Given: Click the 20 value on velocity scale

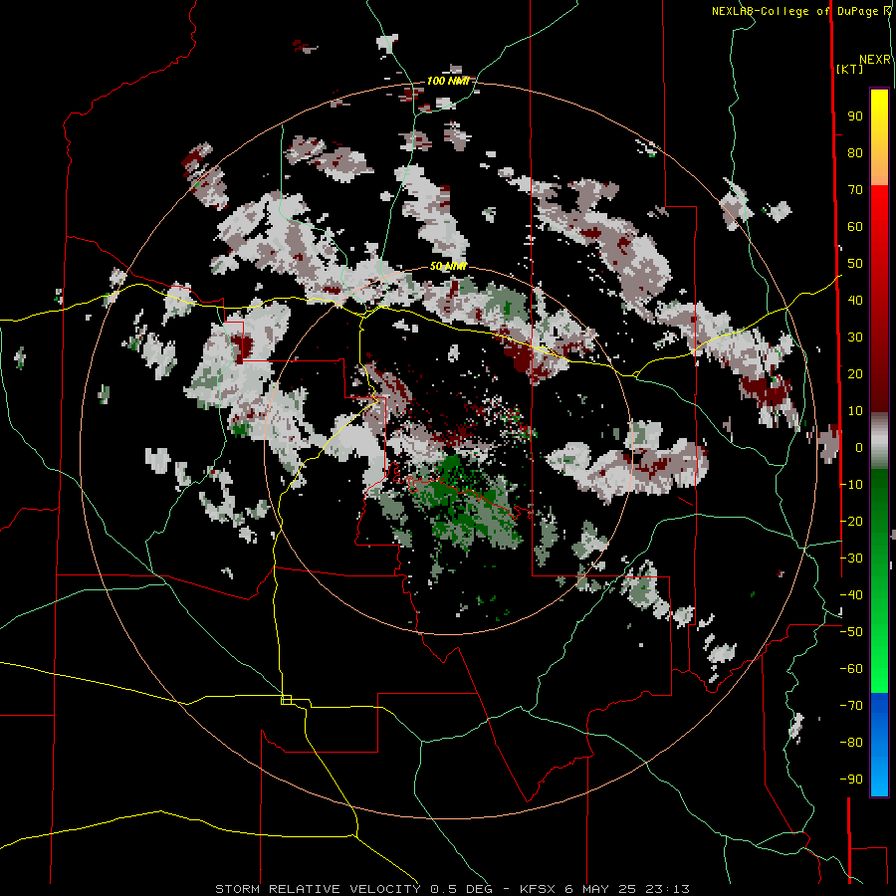Looking at the screenshot, I should pyautogui.click(x=855, y=373).
